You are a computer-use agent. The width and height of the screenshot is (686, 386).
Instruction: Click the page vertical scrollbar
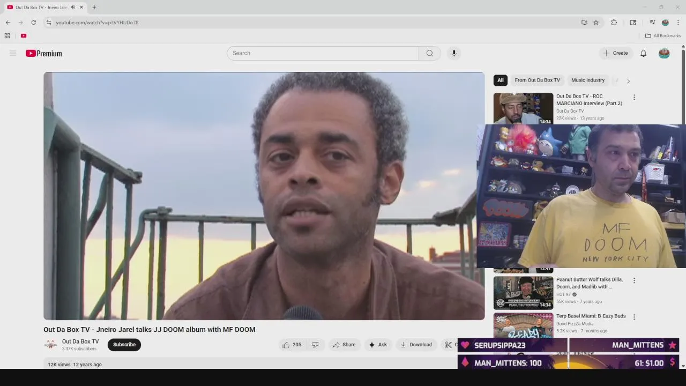[x=683, y=206]
